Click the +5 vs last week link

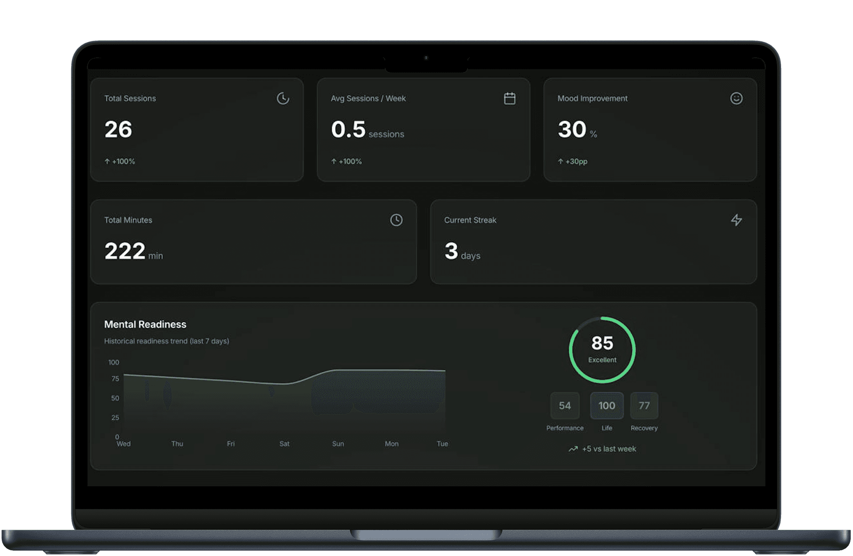click(609, 449)
